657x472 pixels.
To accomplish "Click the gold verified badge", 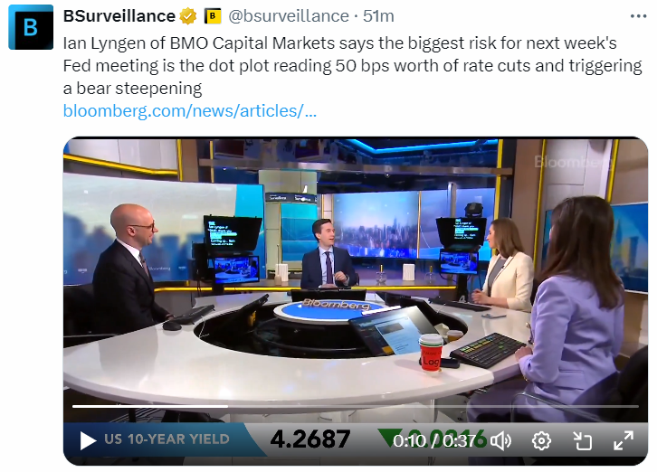I will pyautogui.click(x=188, y=16).
